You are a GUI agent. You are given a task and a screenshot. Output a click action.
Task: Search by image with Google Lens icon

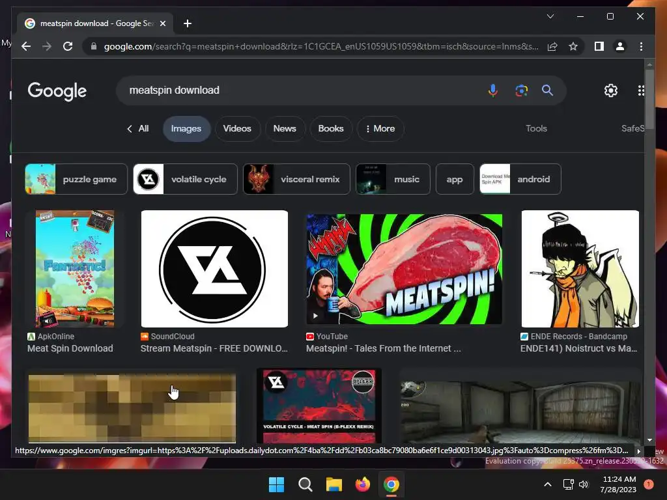pos(521,90)
